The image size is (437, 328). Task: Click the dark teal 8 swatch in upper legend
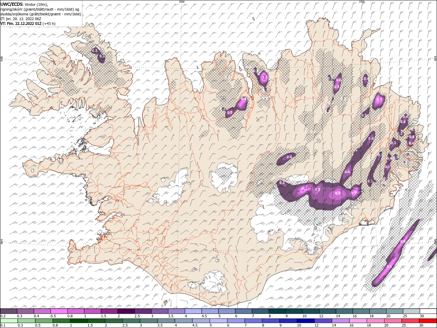point(277,311)
